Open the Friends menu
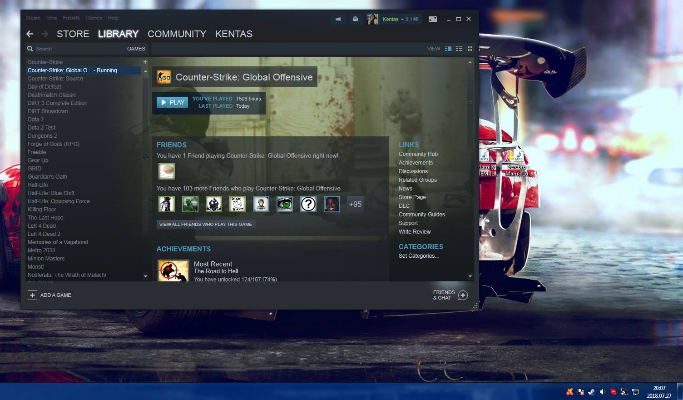The image size is (683, 400). point(71,18)
